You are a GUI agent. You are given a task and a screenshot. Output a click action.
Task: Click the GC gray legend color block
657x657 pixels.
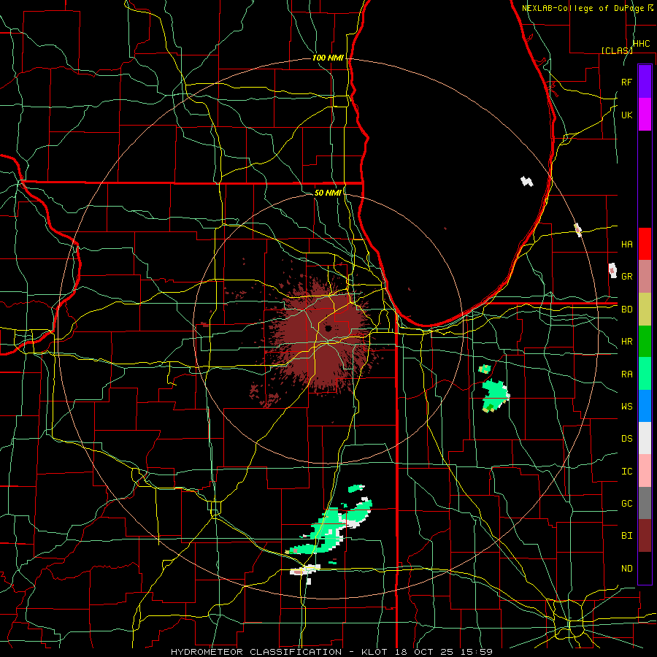coord(645,503)
